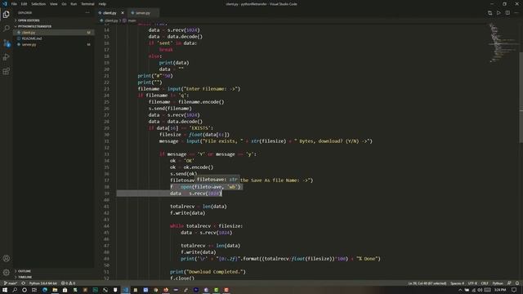Open Task View on the taskbar
Screen dimensions: 523x294
34,290
